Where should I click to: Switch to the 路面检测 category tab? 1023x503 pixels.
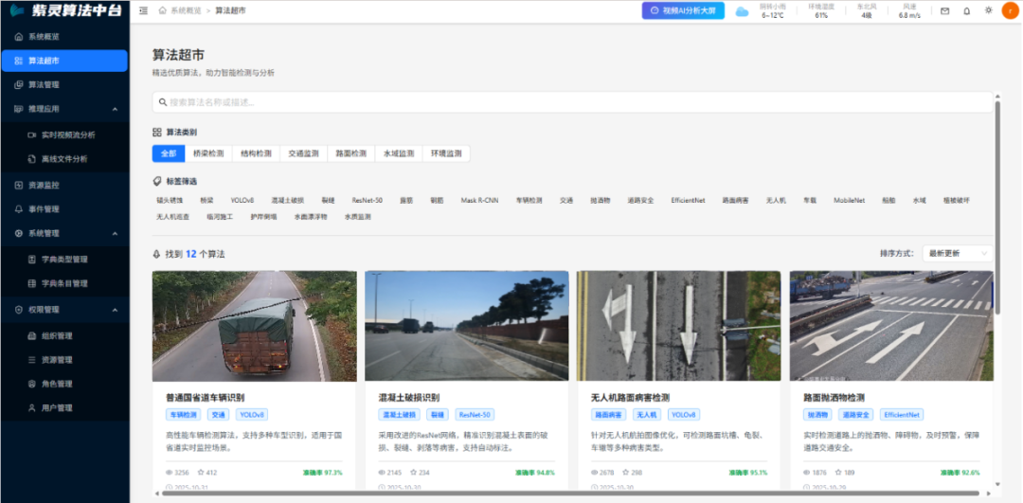pos(351,153)
